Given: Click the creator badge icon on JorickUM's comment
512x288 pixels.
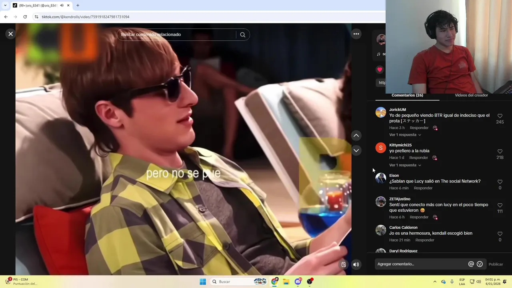Looking at the screenshot, I should pyautogui.click(x=435, y=128).
